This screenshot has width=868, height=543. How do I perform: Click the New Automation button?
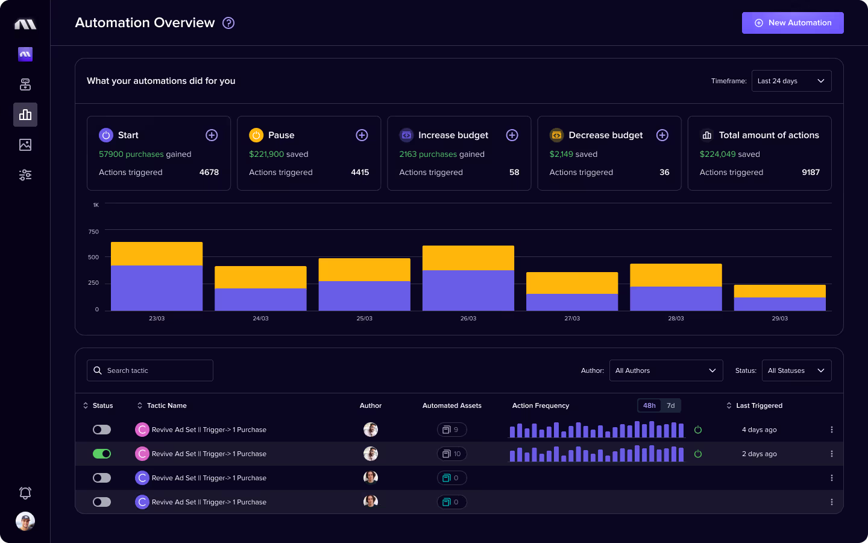793,23
